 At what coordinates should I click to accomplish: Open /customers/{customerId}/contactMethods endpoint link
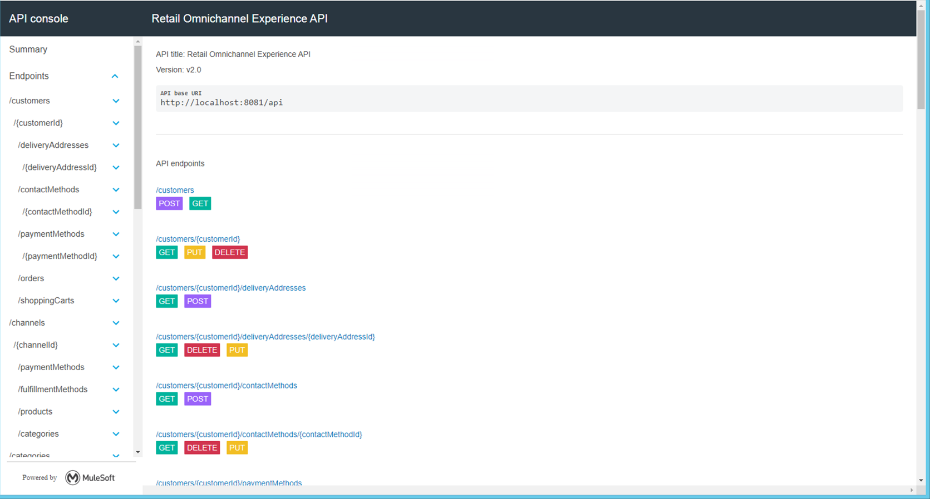tap(226, 386)
